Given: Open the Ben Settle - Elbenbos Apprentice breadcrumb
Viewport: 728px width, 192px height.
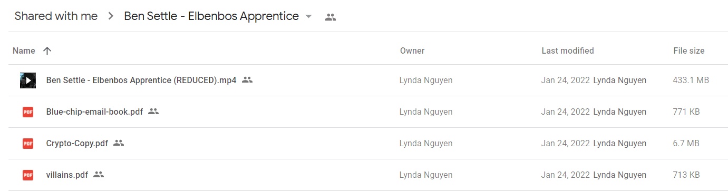Looking at the screenshot, I should [x=211, y=16].
